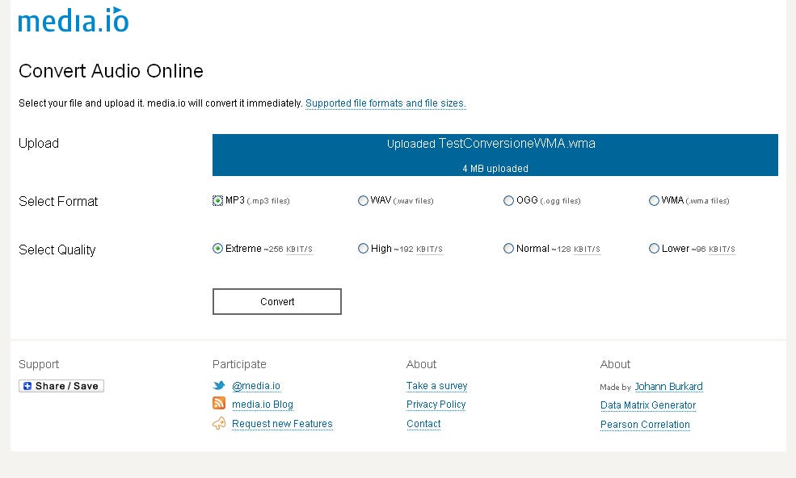The height and width of the screenshot is (478, 796).
Task: Click the 'Support' footer heading
Action: (39, 364)
